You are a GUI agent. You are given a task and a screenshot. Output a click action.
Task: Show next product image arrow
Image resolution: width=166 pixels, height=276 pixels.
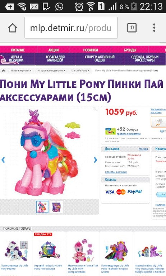point(96,160)
